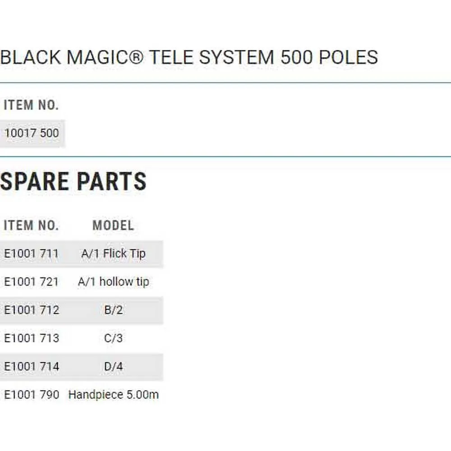Select spare part number E1001 714
The width and height of the screenshot is (451, 451).
click(x=32, y=367)
